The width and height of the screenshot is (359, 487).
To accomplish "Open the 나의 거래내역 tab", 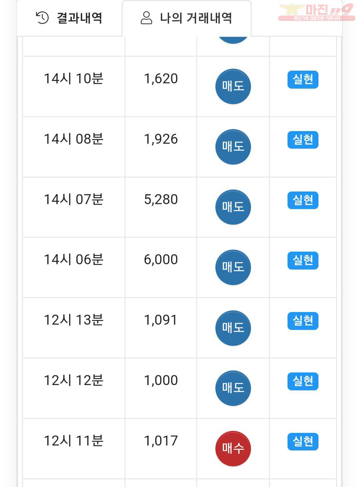I will [x=186, y=18].
